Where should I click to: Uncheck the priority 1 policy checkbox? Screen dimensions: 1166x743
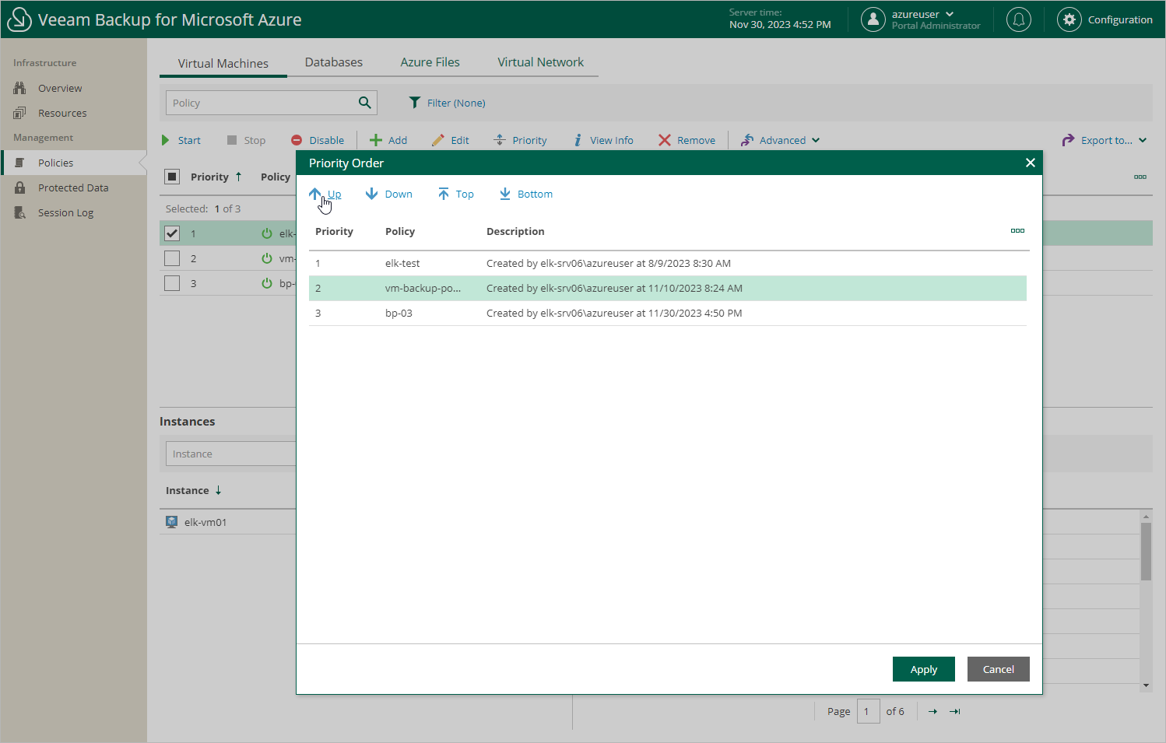point(172,233)
